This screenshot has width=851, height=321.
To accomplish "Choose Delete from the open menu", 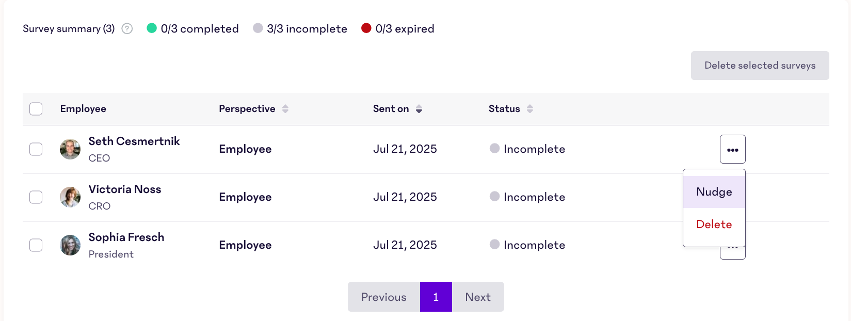I will (x=714, y=224).
